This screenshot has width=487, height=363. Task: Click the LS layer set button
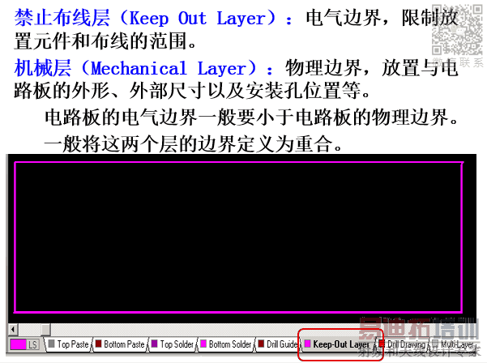tap(32, 344)
